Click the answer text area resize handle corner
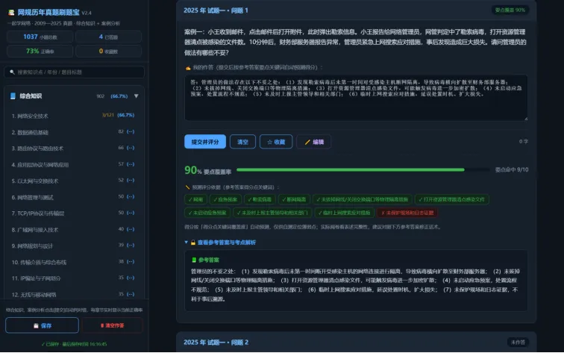 tap(525, 119)
